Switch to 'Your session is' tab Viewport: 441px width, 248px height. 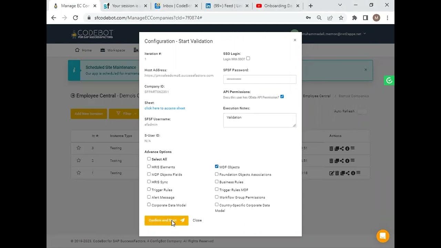click(126, 6)
